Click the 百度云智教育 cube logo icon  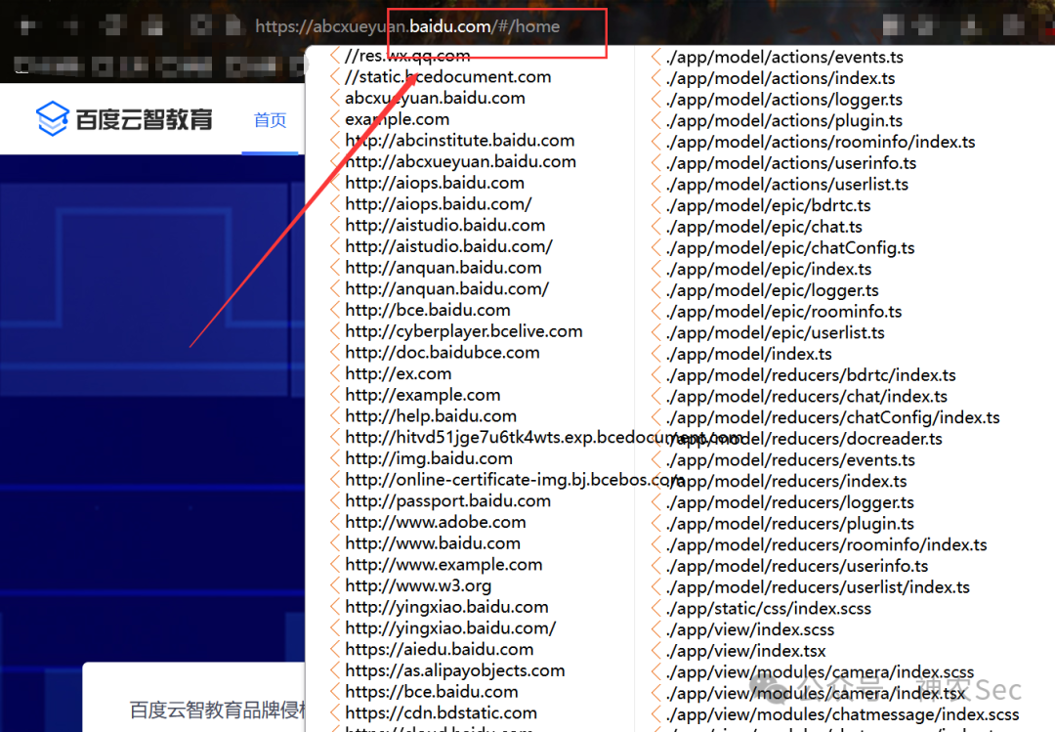tap(53, 118)
